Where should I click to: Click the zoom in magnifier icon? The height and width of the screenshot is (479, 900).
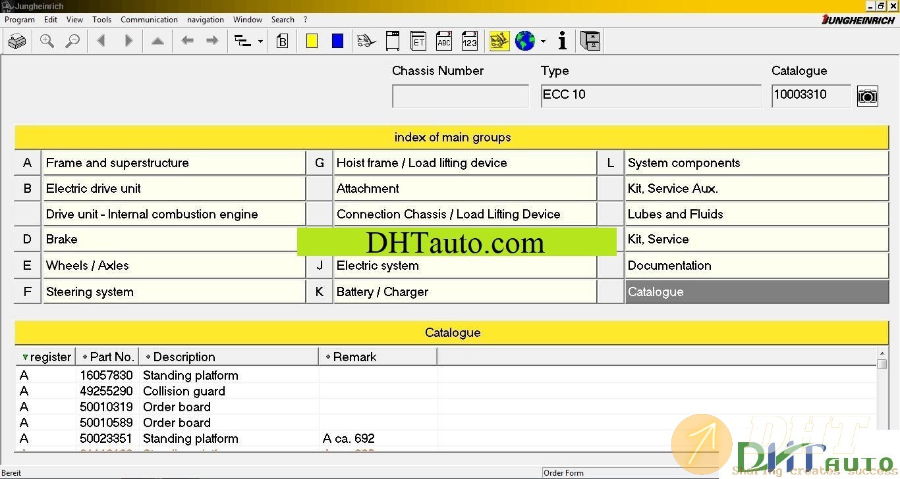pos(47,41)
